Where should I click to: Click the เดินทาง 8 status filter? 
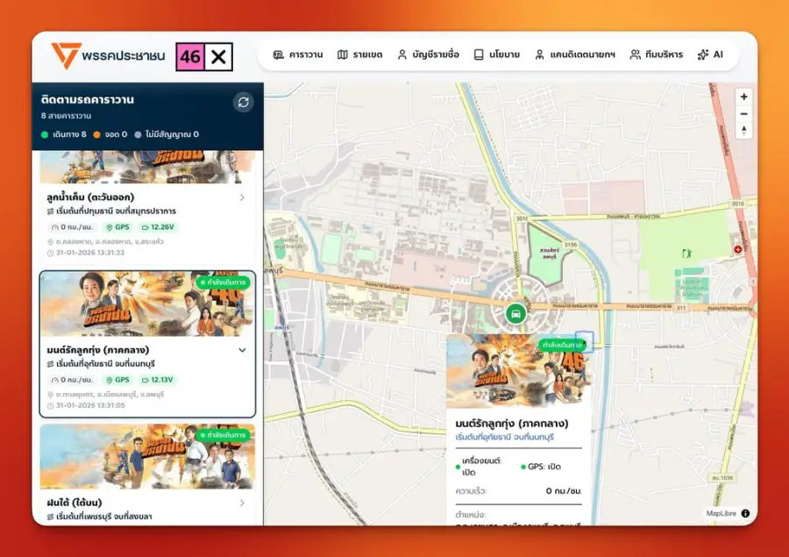(64, 134)
